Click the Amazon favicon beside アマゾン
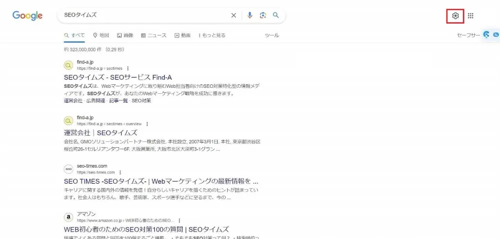This screenshot has height=239, width=500. 68,217
